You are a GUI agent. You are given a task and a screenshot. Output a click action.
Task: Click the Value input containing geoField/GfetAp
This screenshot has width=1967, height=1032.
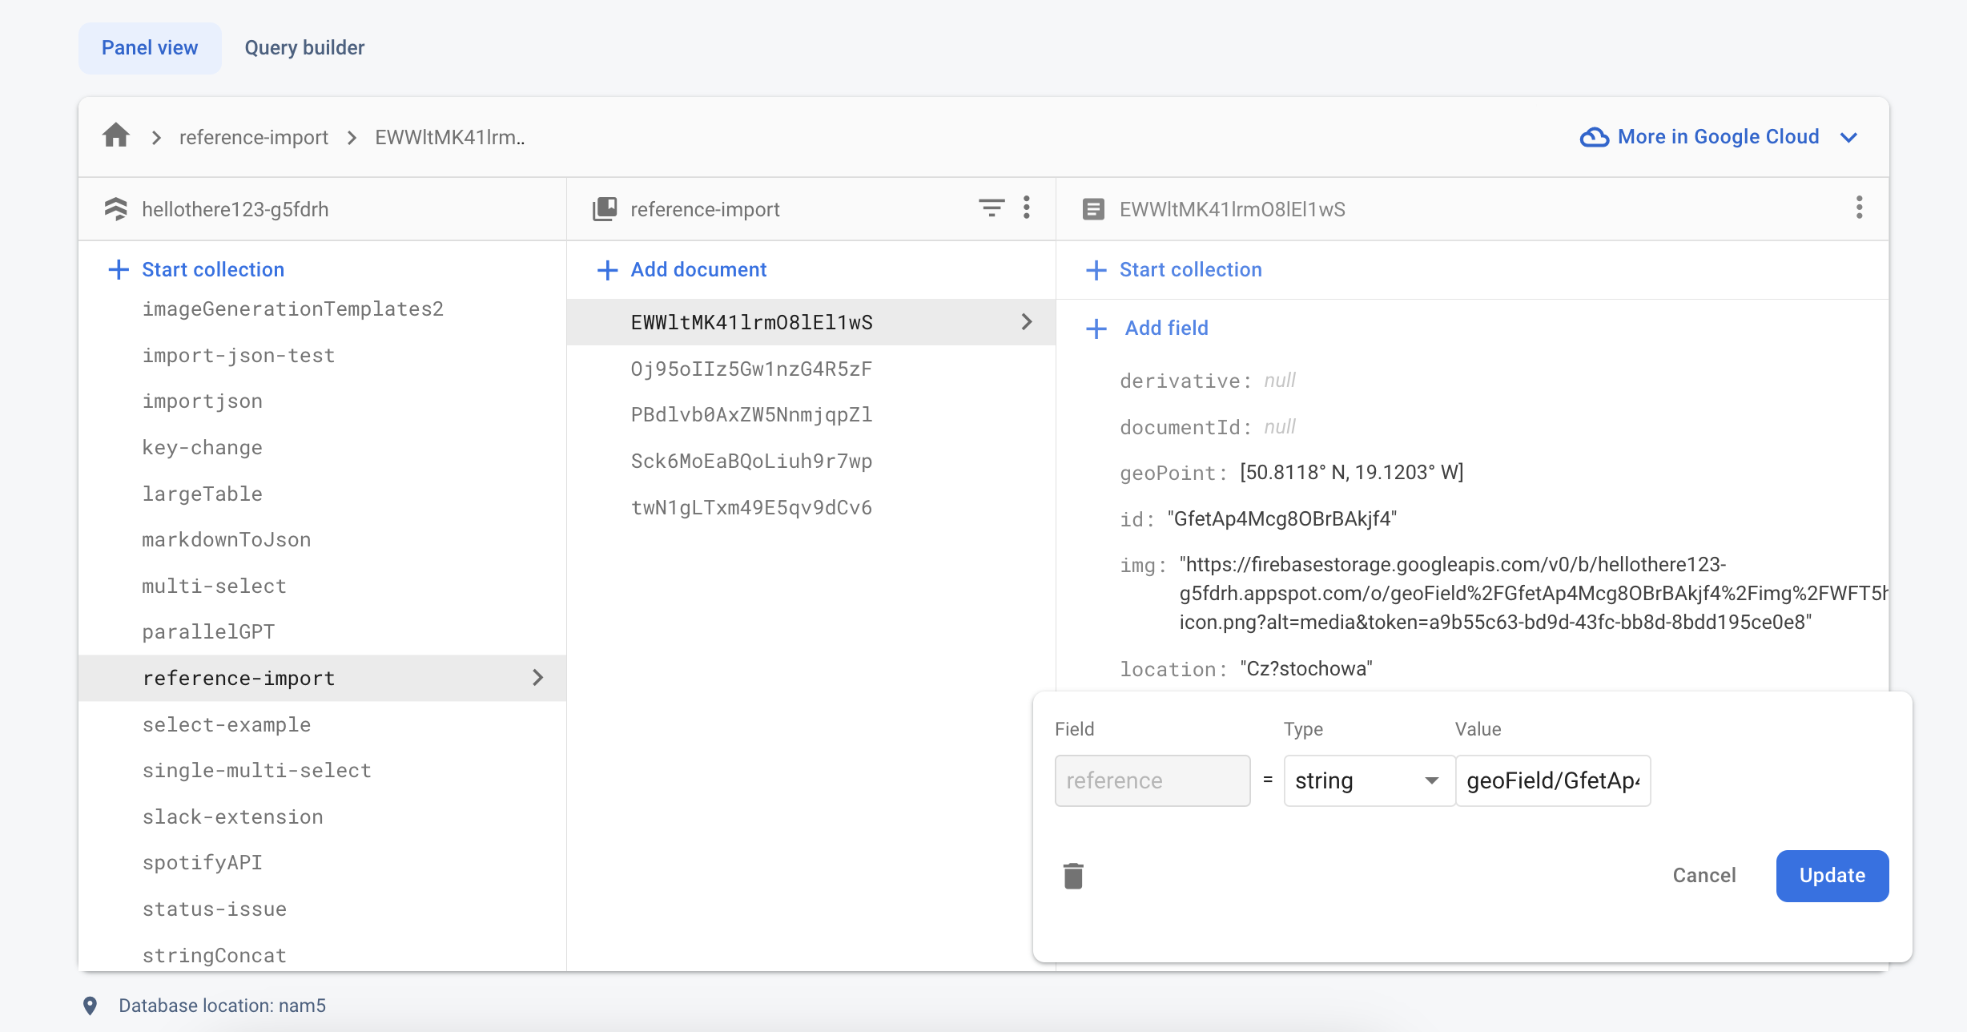point(1552,780)
